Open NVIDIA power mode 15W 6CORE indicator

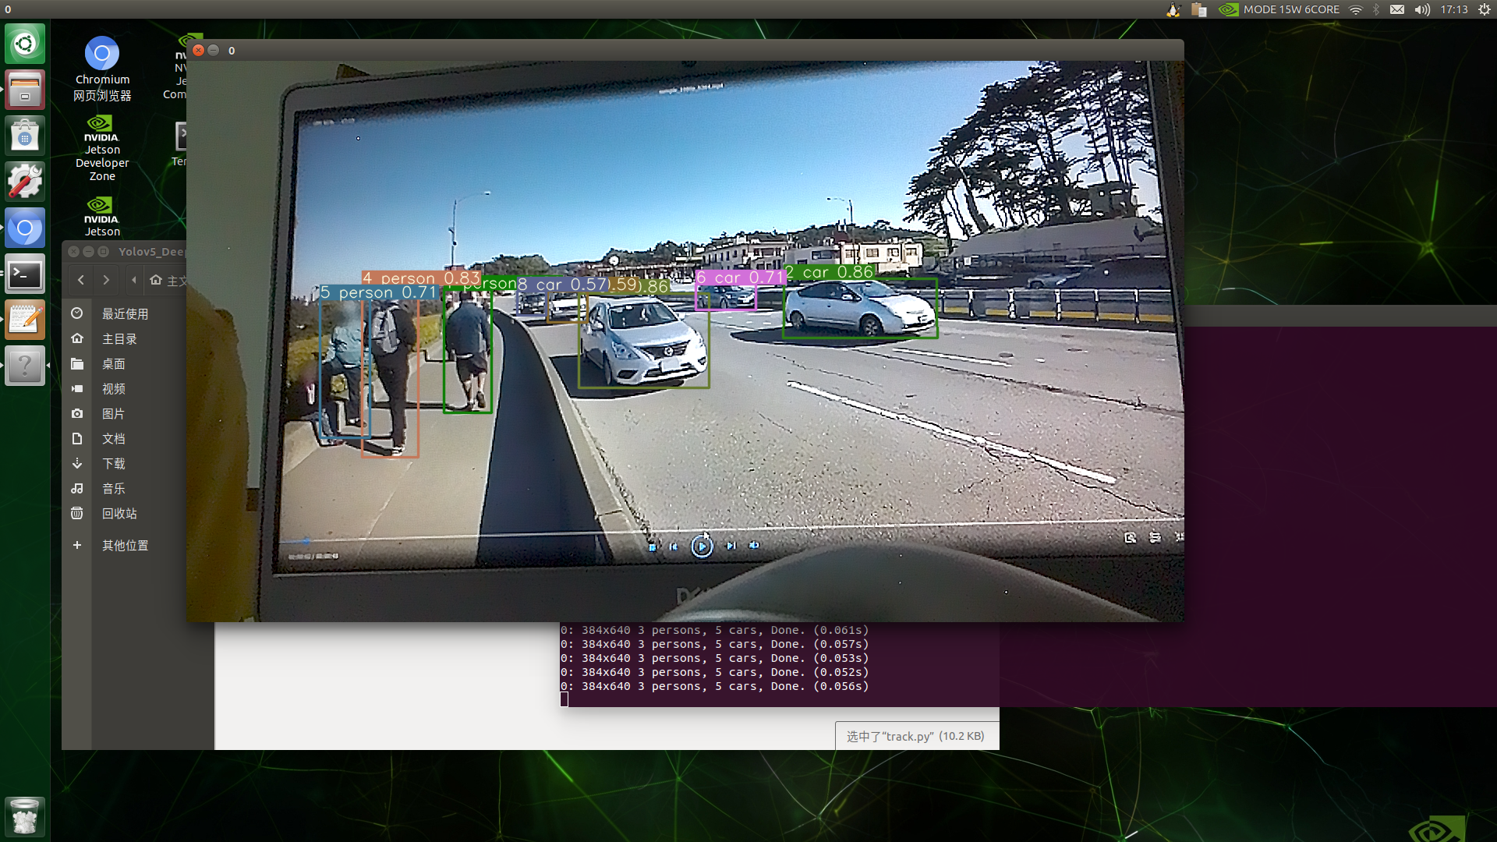click(x=1279, y=9)
